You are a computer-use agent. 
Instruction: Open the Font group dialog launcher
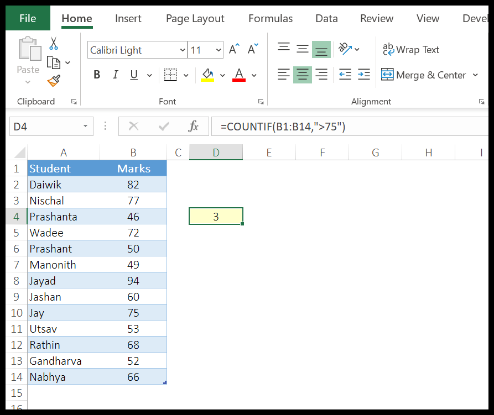point(261,102)
